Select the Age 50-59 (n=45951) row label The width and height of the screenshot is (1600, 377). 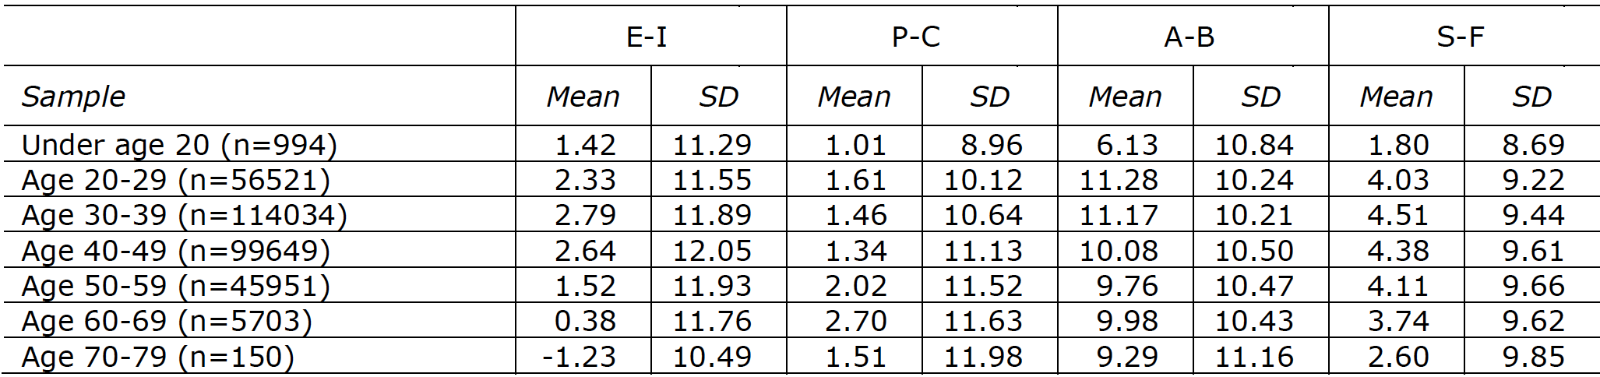click(176, 286)
